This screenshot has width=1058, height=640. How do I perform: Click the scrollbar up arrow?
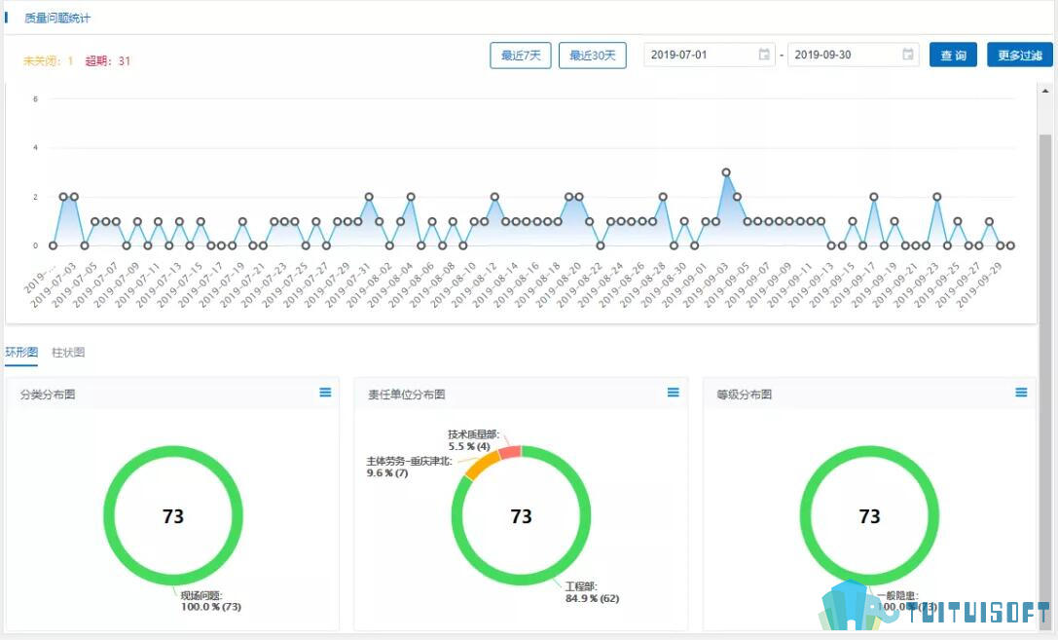pyautogui.click(x=1045, y=91)
